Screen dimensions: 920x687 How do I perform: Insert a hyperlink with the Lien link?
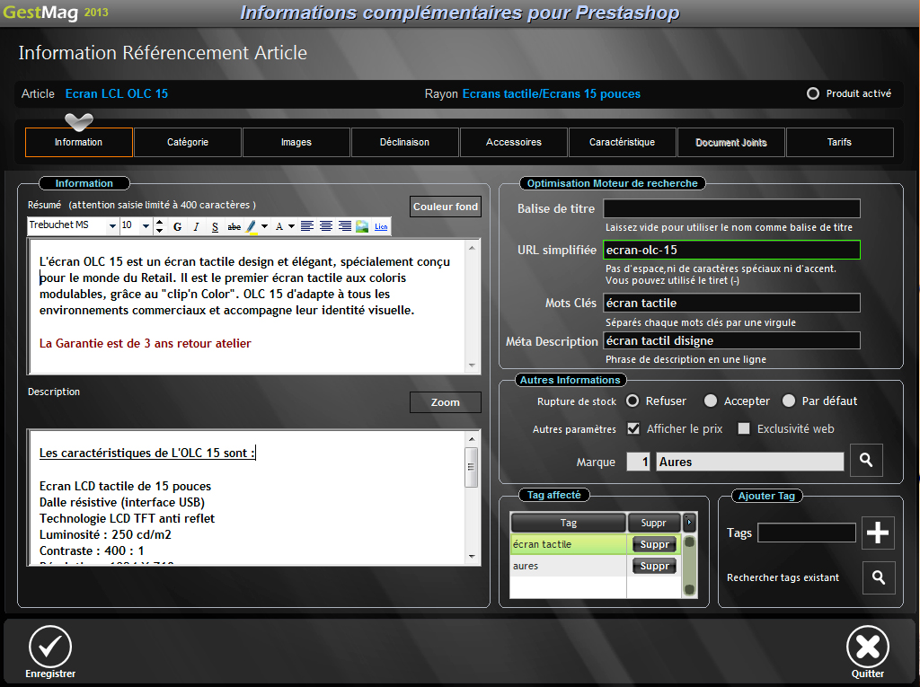point(381,227)
